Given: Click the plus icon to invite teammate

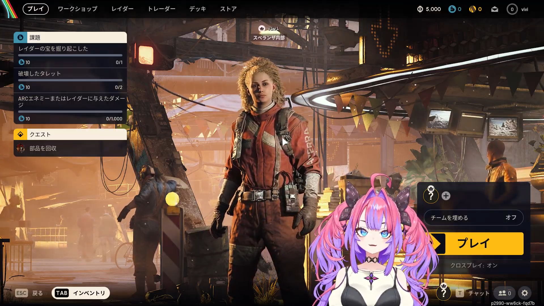Looking at the screenshot, I should pyautogui.click(x=446, y=196).
